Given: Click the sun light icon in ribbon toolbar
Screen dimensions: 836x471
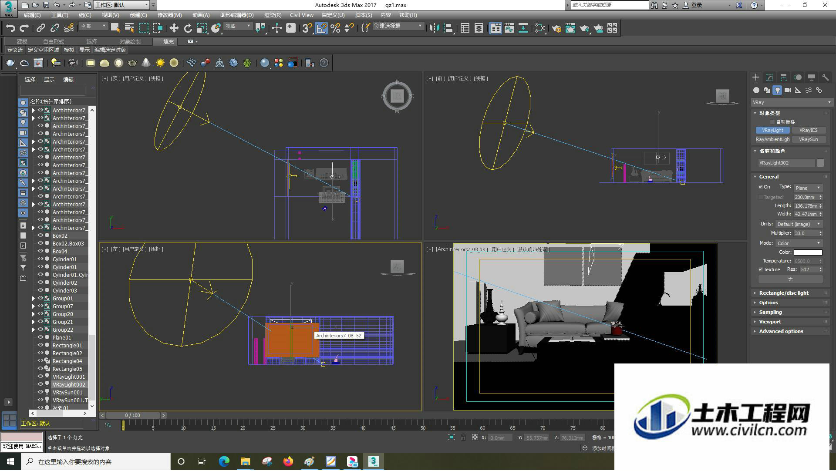Looking at the screenshot, I should tap(160, 63).
